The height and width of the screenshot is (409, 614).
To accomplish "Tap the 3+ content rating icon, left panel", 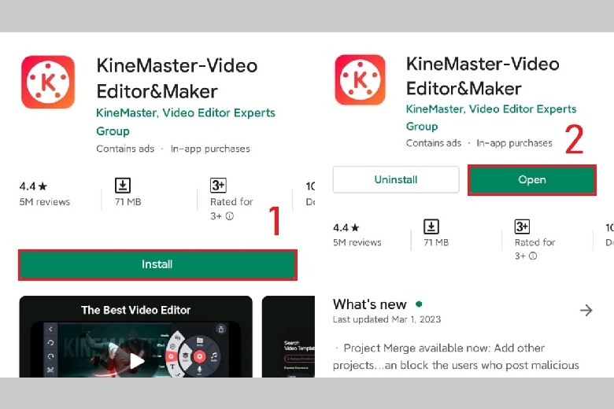I will pyautogui.click(x=218, y=185).
